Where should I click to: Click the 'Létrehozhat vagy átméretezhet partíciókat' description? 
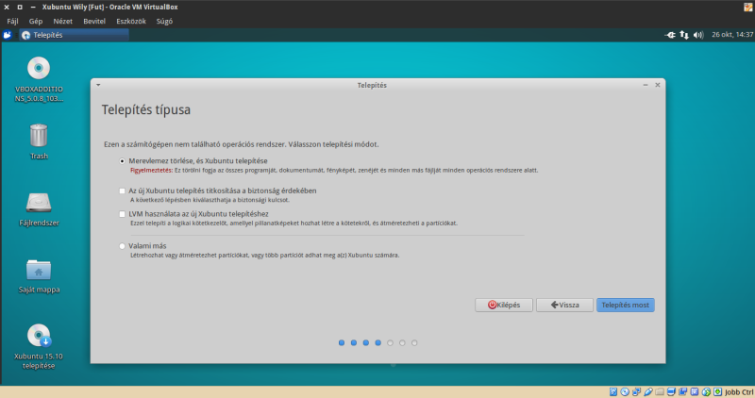[x=264, y=256]
